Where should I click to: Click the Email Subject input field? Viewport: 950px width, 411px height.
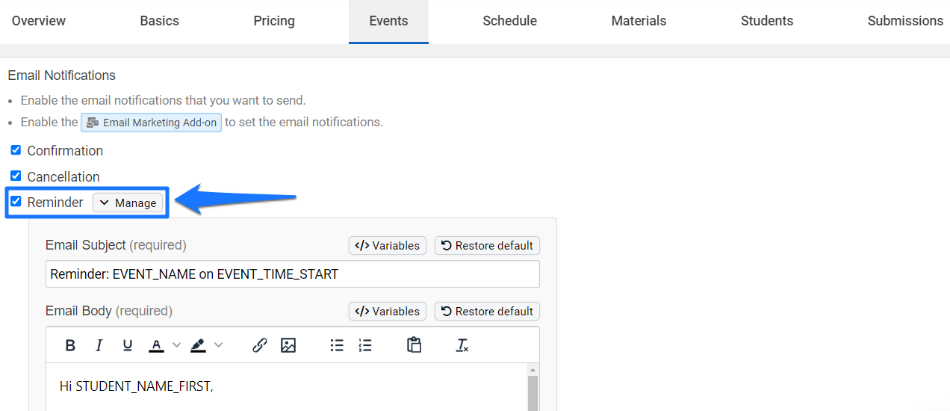tap(292, 274)
